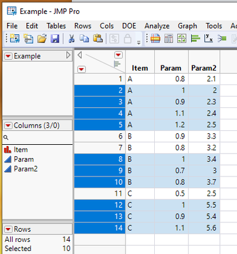Click the magnifier icon in columns search
The image size is (237, 254).
coord(6,138)
